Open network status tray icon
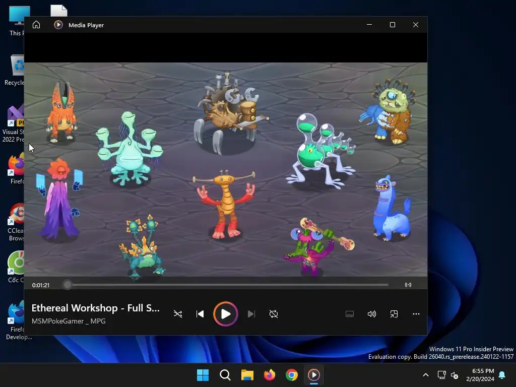The height and width of the screenshot is (387, 516). (441, 375)
